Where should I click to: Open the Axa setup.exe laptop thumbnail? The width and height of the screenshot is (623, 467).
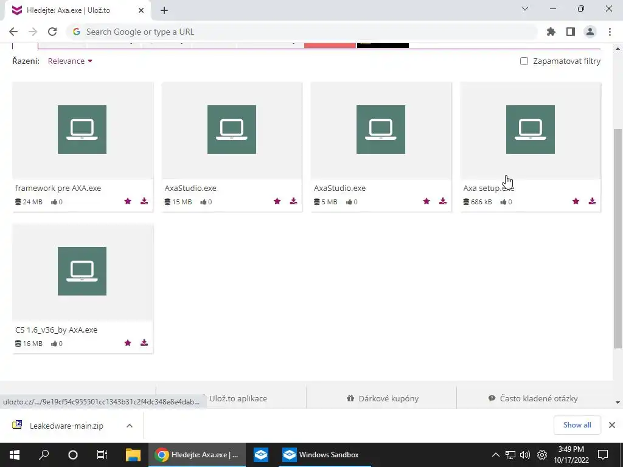coord(531,130)
